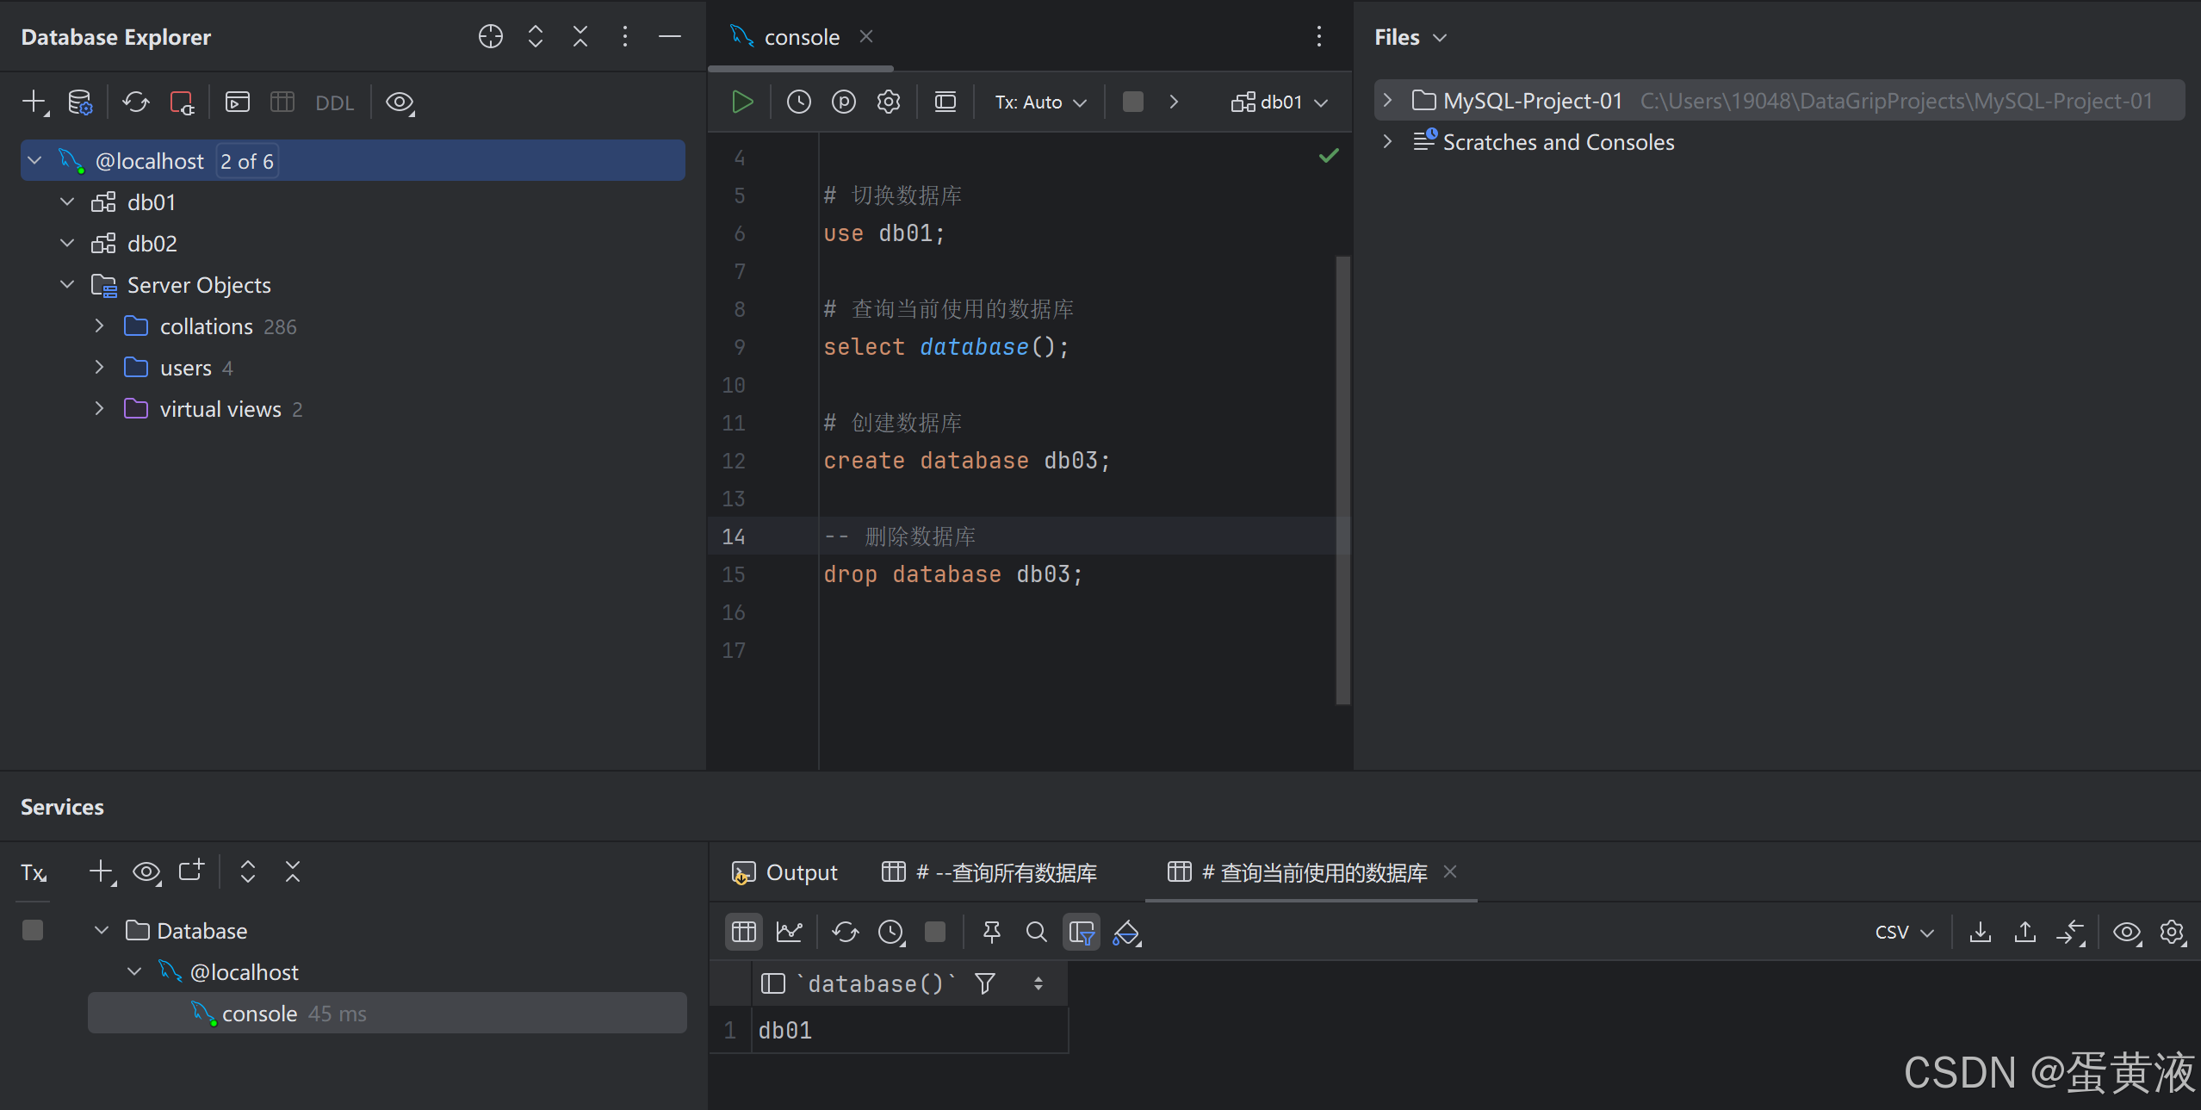Open the db01 schema selector dropdown
The height and width of the screenshot is (1110, 2201).
1280,102
